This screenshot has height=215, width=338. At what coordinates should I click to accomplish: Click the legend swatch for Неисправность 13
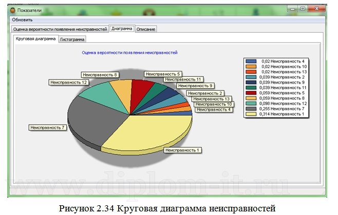click(251, 72)
